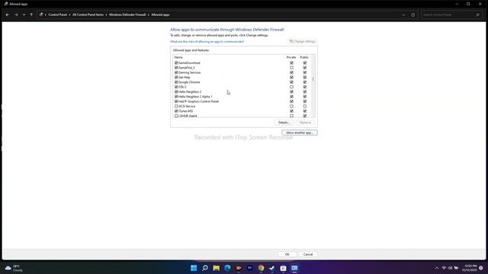The height and width of the screenshot is (274, 488).
Task: Click the Change settings button
Action: tap(303, 41)
